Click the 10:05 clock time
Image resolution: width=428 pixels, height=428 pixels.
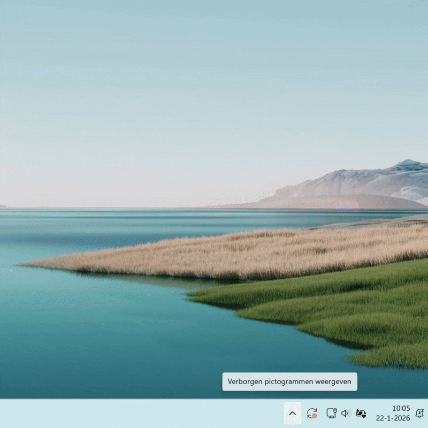pos(401,408)
